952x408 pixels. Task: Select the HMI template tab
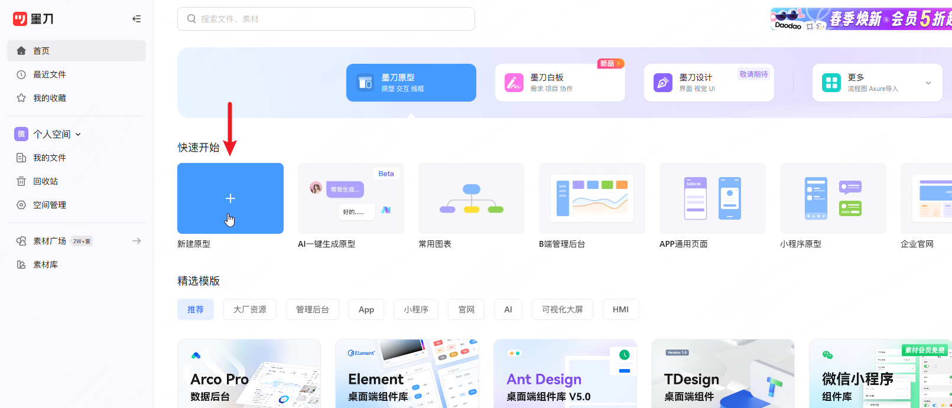[x=620, y=309]
